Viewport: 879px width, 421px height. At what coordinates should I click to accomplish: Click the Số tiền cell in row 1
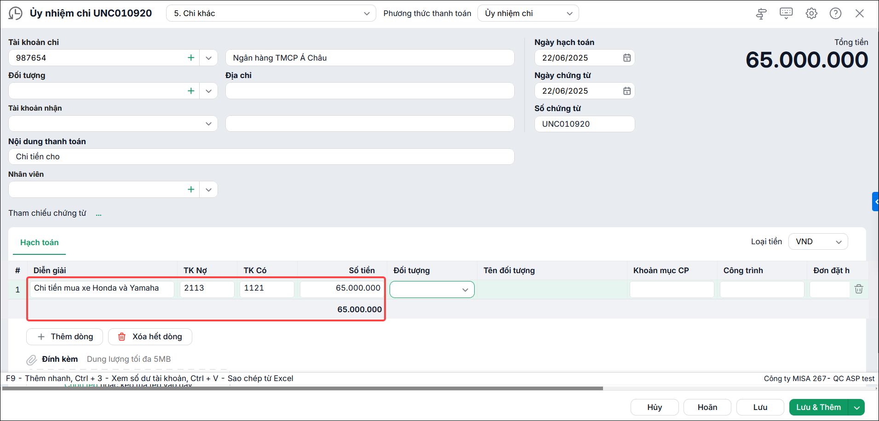(342, 289)
